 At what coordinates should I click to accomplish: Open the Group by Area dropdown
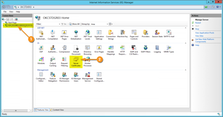[x=107, y=24]
